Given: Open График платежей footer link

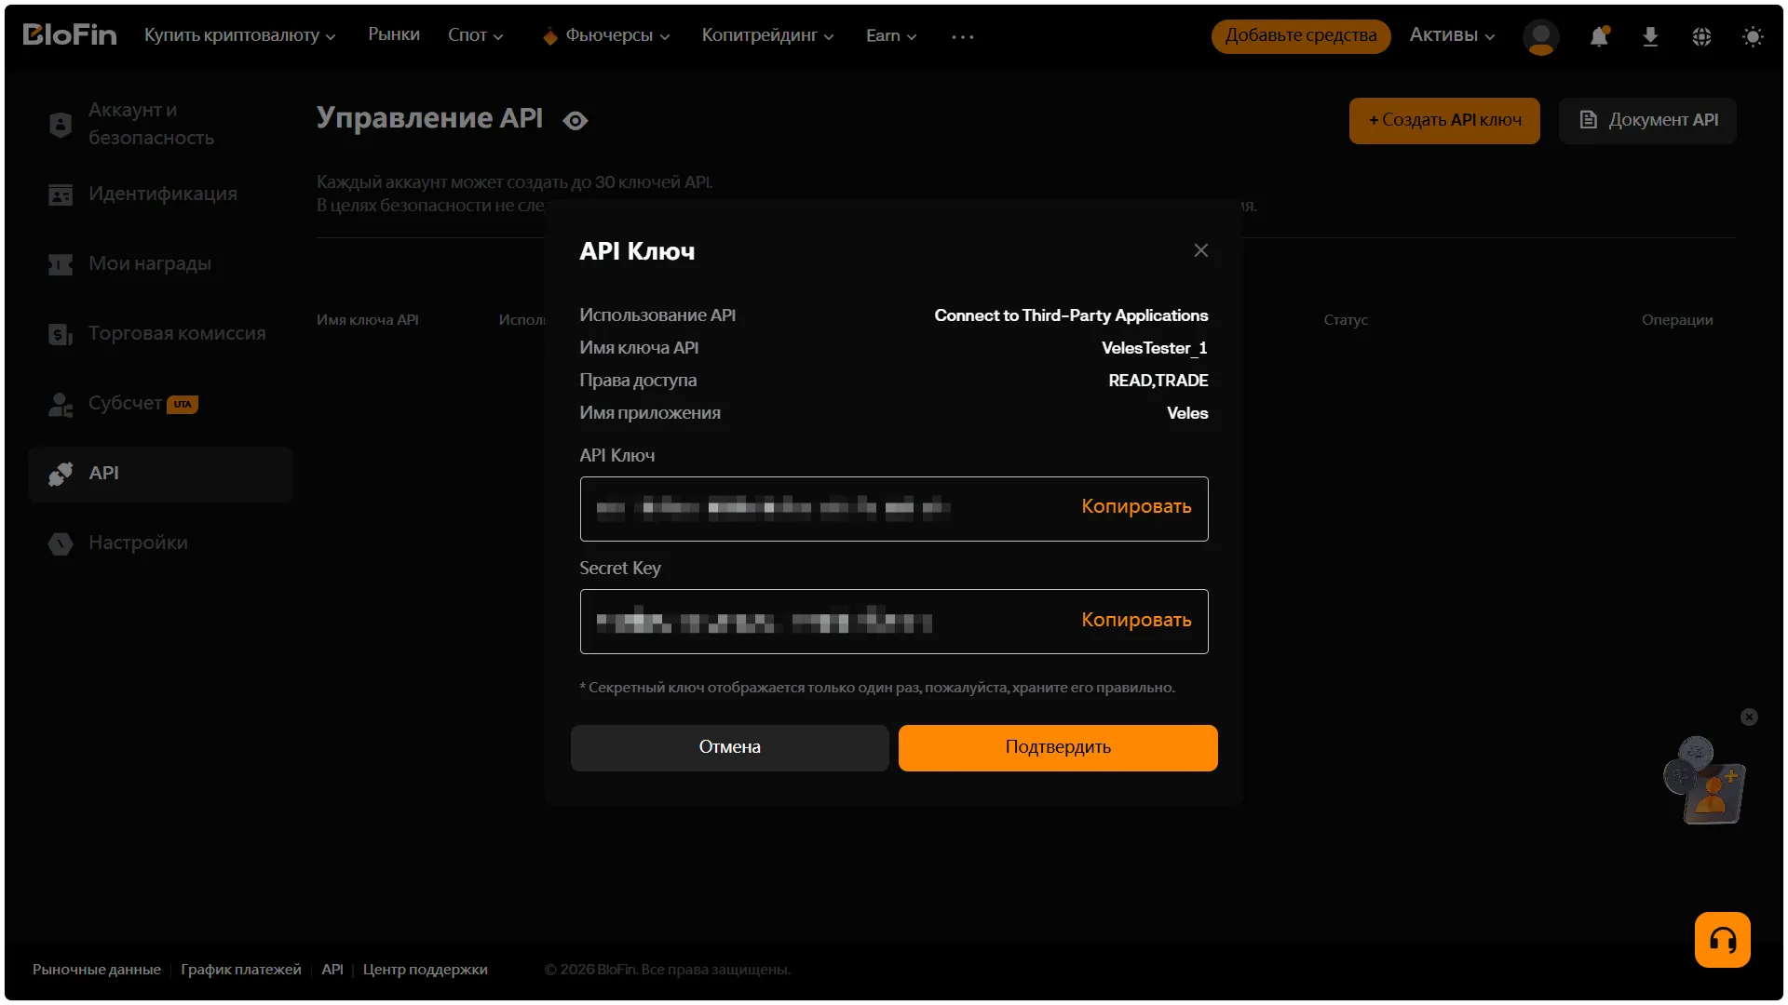Looking at the screenshot, I should point(241,970).
